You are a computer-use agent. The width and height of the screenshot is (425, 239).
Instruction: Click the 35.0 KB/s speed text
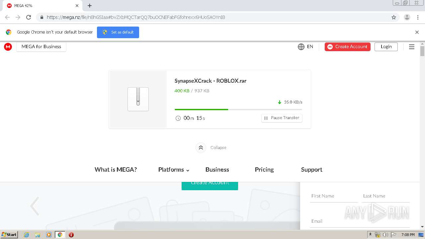[x=293, y=102]
